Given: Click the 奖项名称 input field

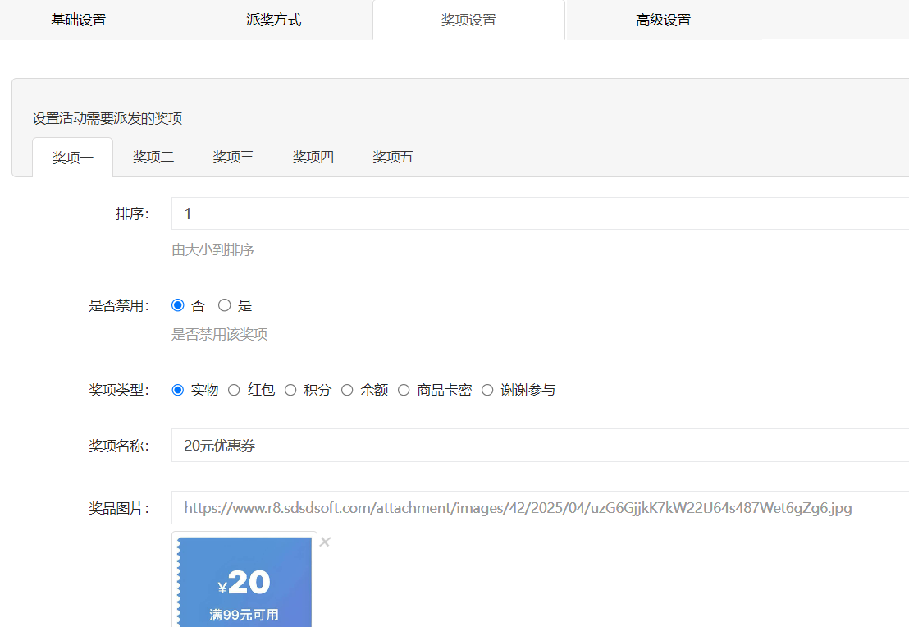Looking at the screenshot, I should click(x=540, y=446).
